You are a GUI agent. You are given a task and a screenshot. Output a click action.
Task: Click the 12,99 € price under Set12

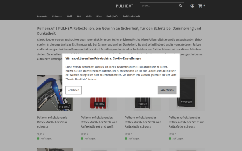85,134
